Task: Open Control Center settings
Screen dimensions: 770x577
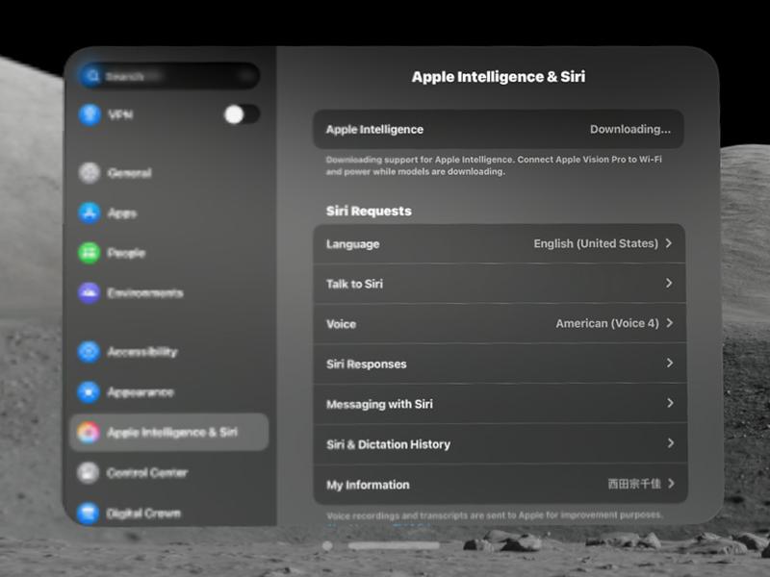Action: pyautogui.click(x=144, y=472)
